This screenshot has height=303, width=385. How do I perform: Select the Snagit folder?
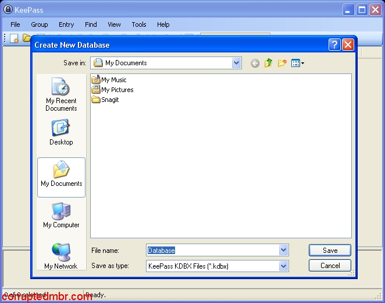pyautogui.click(x=105, y=100)
